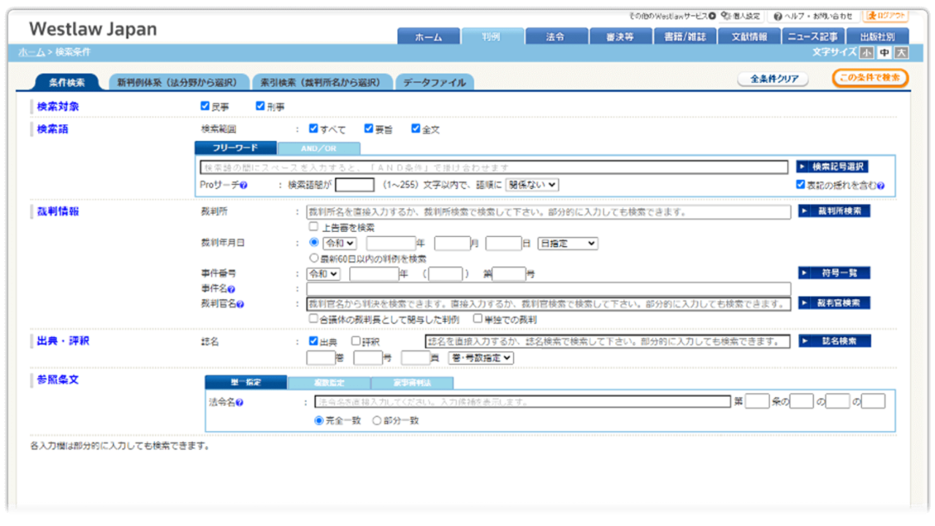Click help icon next to Proサーチ
Image resolution: width=935 pixels, height=526 pixels.
coord(244,185)
